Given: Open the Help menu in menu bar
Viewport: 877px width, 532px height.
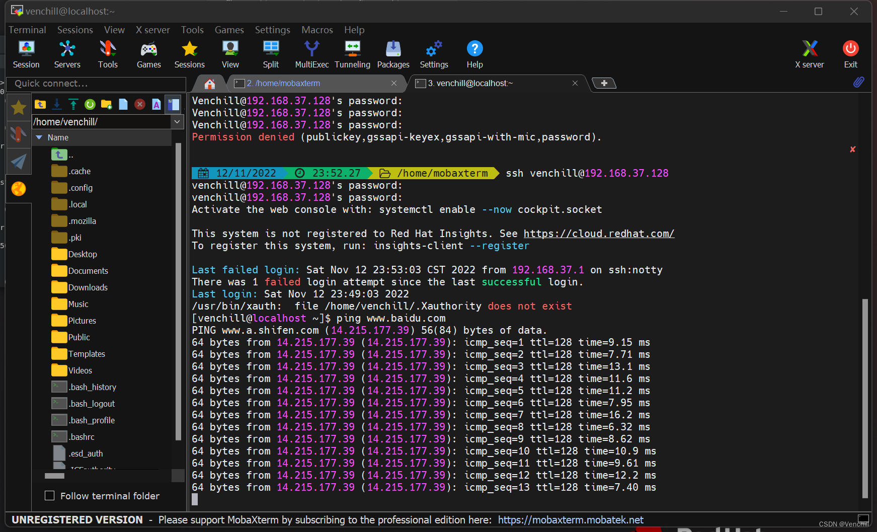Looking at the screenshot, I should [x=354, y=30].
